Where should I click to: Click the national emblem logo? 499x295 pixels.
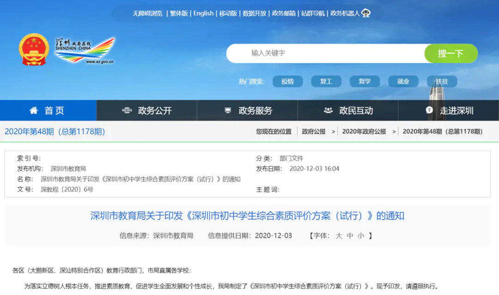tap(34, 49)
